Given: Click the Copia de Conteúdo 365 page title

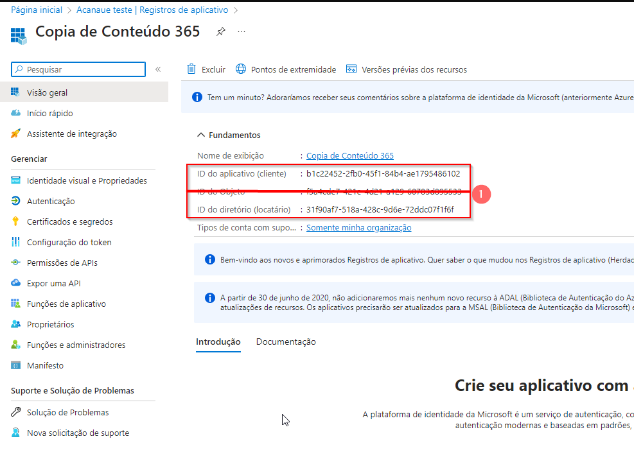Looking at the screenshot, I should click(x=118, y=31).
